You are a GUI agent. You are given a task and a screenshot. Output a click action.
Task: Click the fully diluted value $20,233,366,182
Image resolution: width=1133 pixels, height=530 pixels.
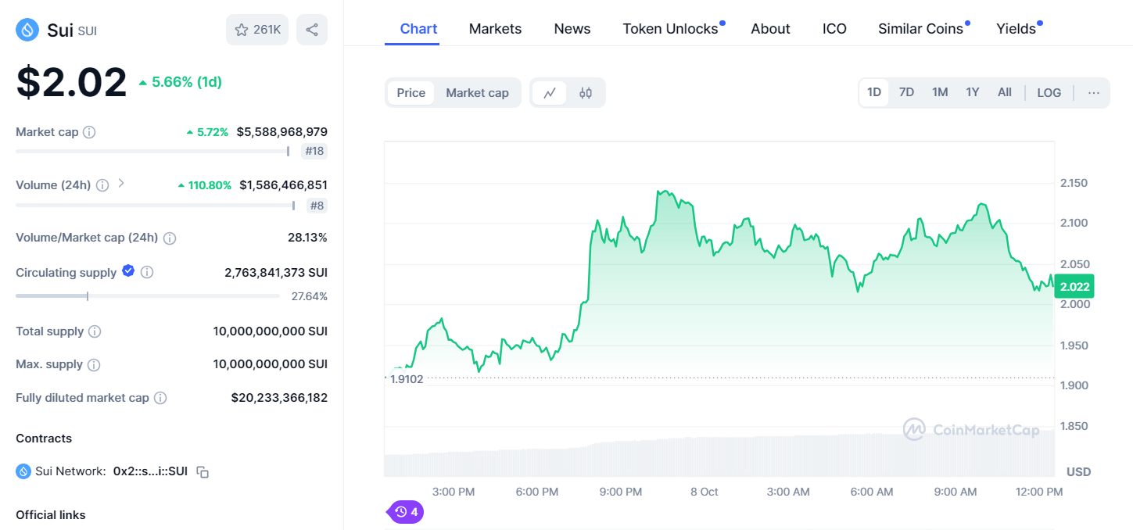point(279,398)
